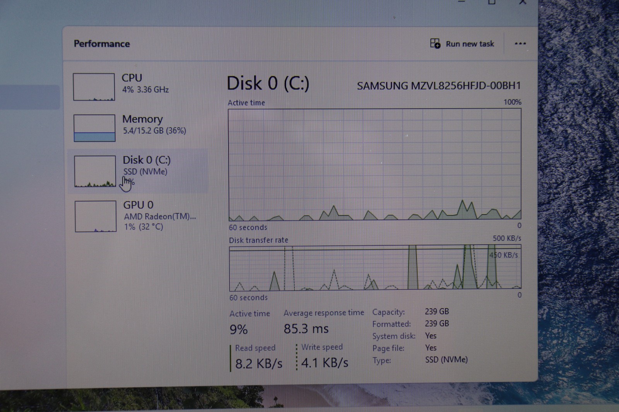
Task: Click the 1% (32 °C) GPU reading
Action: (x=143, y=227)
